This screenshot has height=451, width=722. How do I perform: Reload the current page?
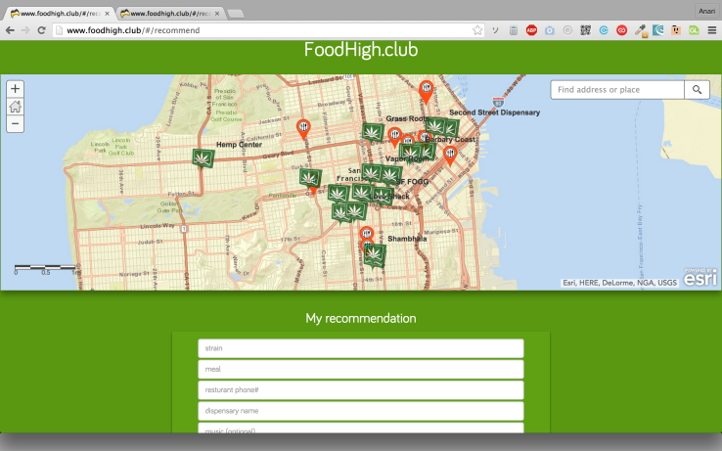point(41,30)
